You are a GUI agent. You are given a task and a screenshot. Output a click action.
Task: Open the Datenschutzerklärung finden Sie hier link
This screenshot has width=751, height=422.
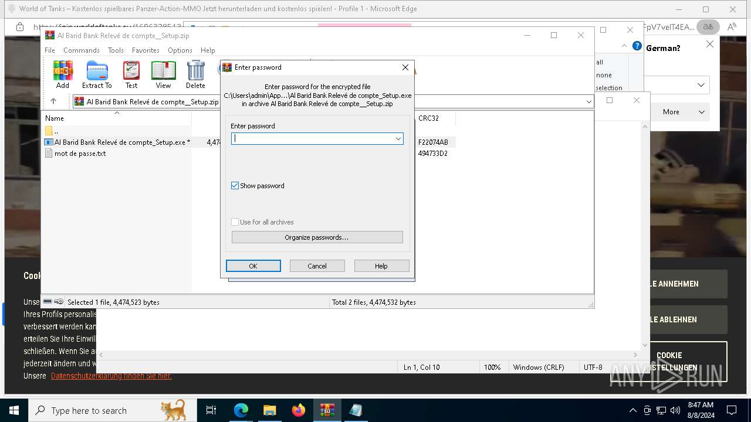[x=111, y=376]
